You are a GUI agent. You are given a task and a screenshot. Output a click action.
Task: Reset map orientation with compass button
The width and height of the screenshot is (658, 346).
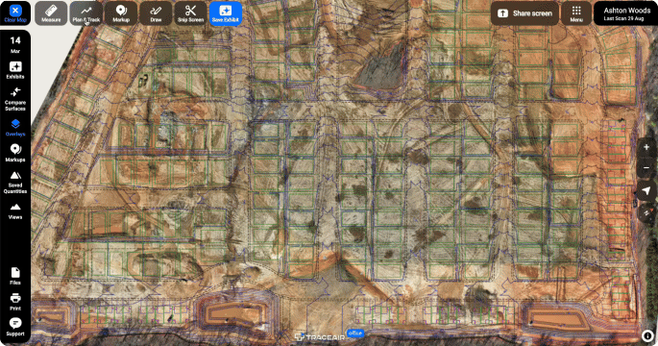[646, 213]
